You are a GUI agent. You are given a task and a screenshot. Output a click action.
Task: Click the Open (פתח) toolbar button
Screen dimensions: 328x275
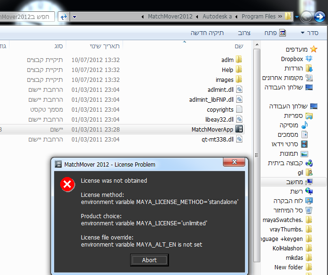click(275, 33)
